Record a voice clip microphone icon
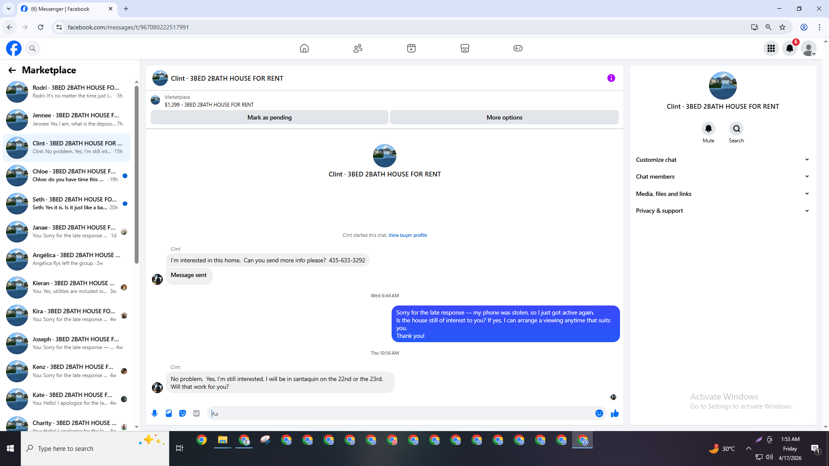 click(x=155, y=413)
